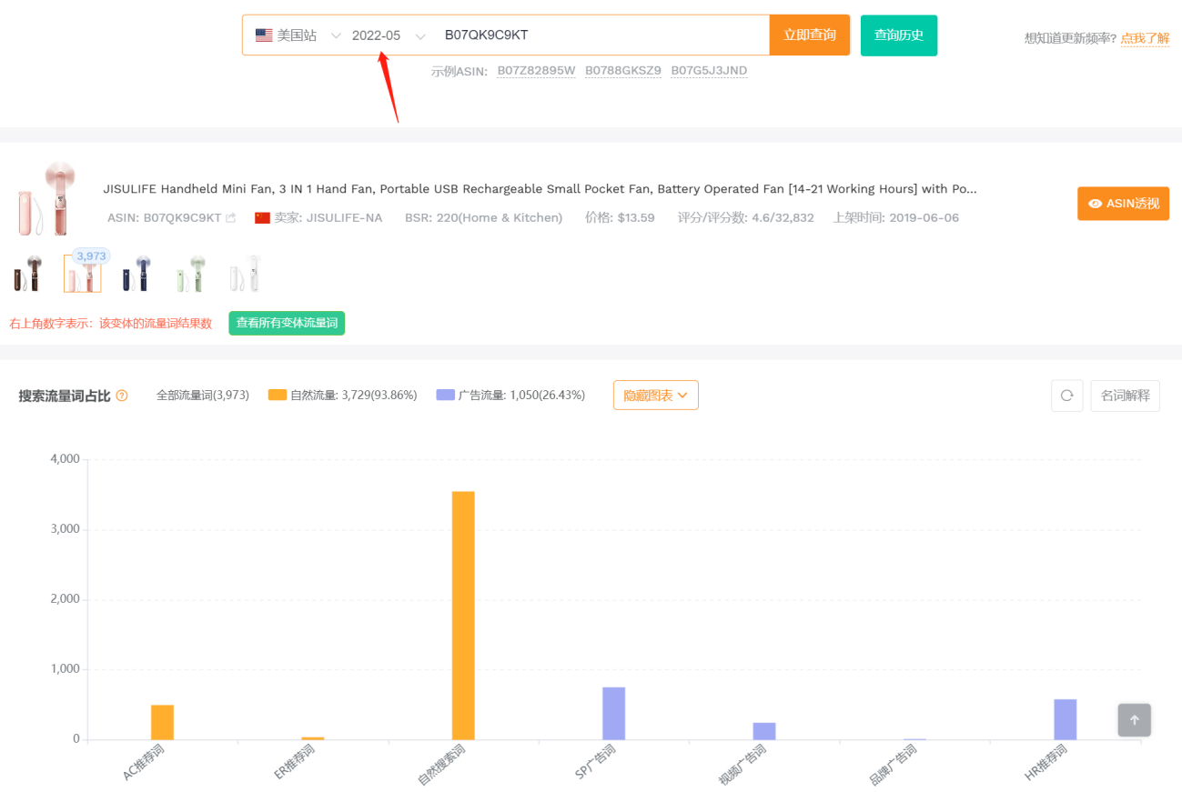Select the white fan variant thumbnail
Screen dimensions: 1182x792
[x=245, y=274]
